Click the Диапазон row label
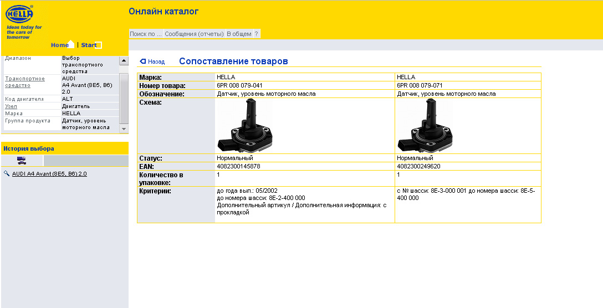The image size is (603, 308). pos(18,58)
